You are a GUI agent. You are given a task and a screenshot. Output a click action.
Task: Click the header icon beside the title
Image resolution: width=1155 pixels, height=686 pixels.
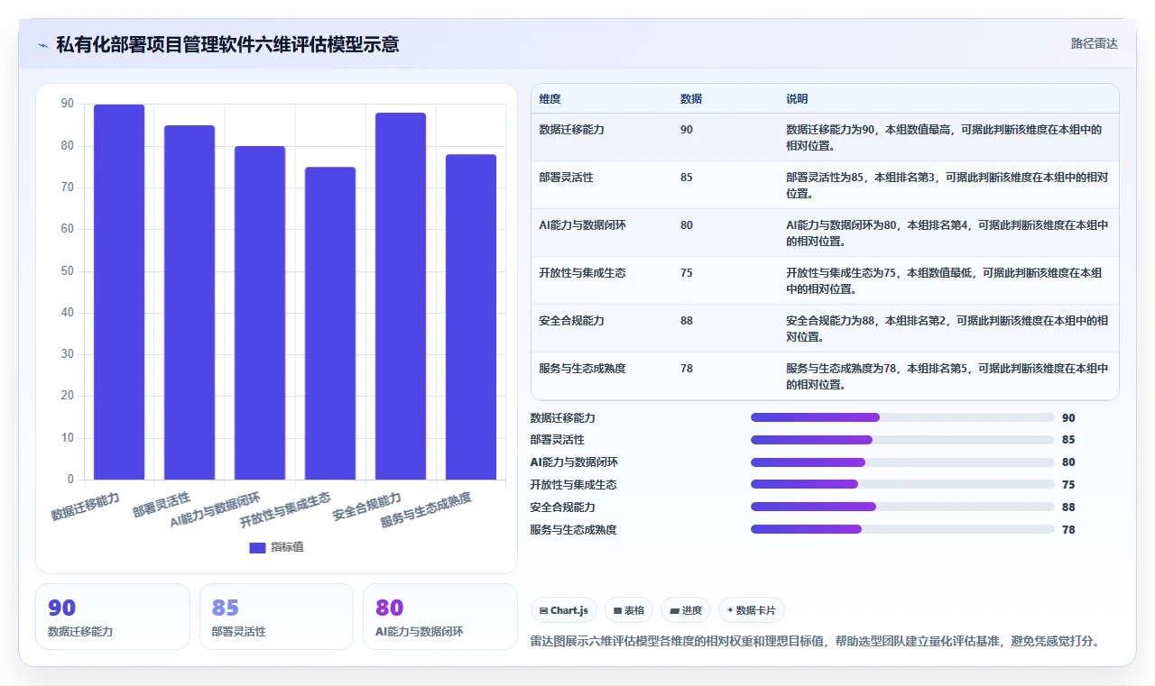(x=42, y=44)
